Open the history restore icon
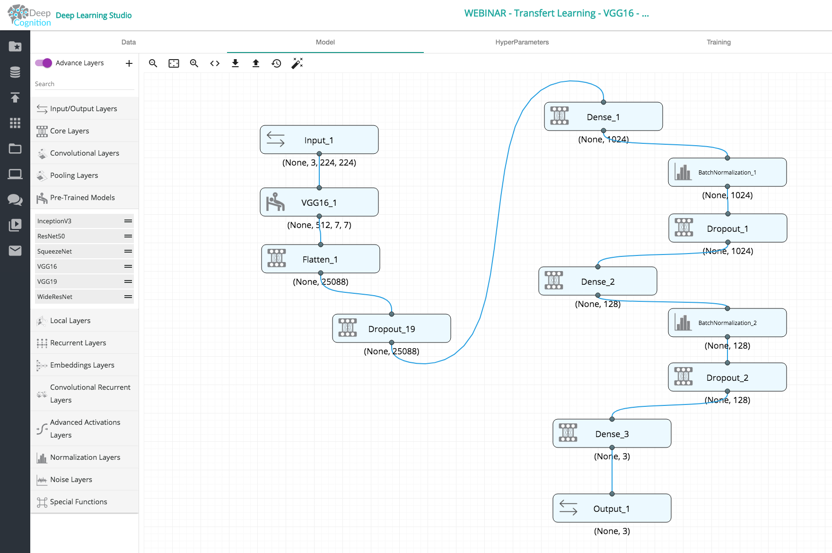Screen dimensions: 832x553 coord(276,63)
